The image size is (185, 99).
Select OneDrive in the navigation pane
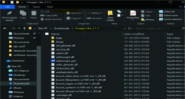(x=15, y=61)
